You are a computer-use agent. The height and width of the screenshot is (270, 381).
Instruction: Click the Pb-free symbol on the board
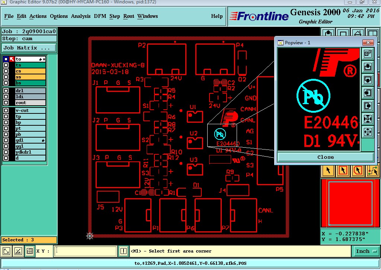pos(220,134)
